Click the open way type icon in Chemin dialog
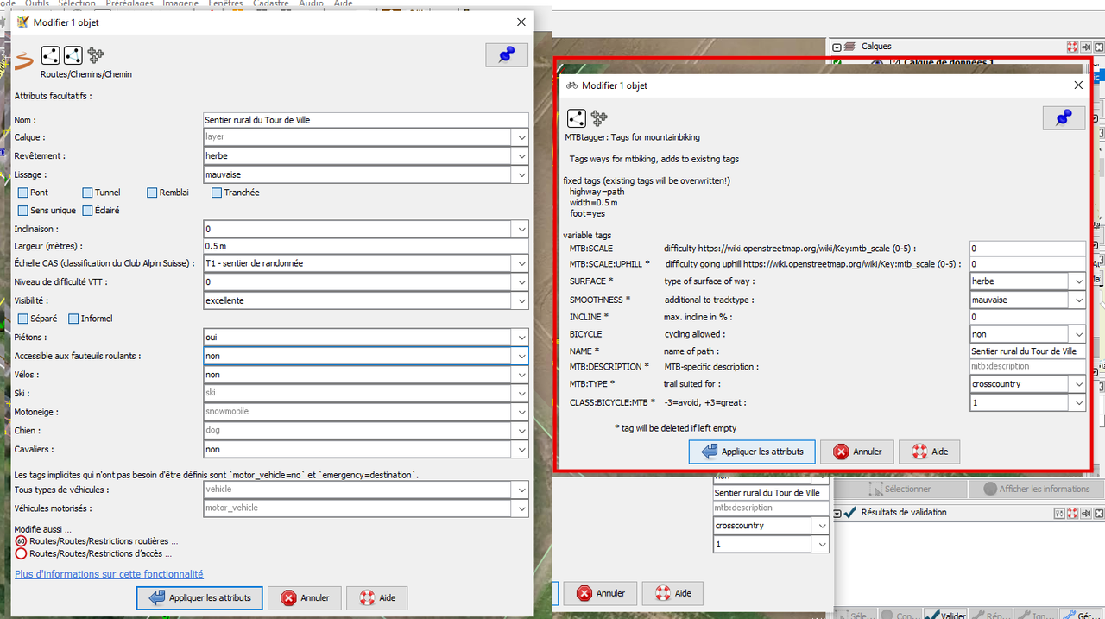Image resolution: width=1105 pixels, height=619 pixels. pyautogui.click(x=51, y=56)
